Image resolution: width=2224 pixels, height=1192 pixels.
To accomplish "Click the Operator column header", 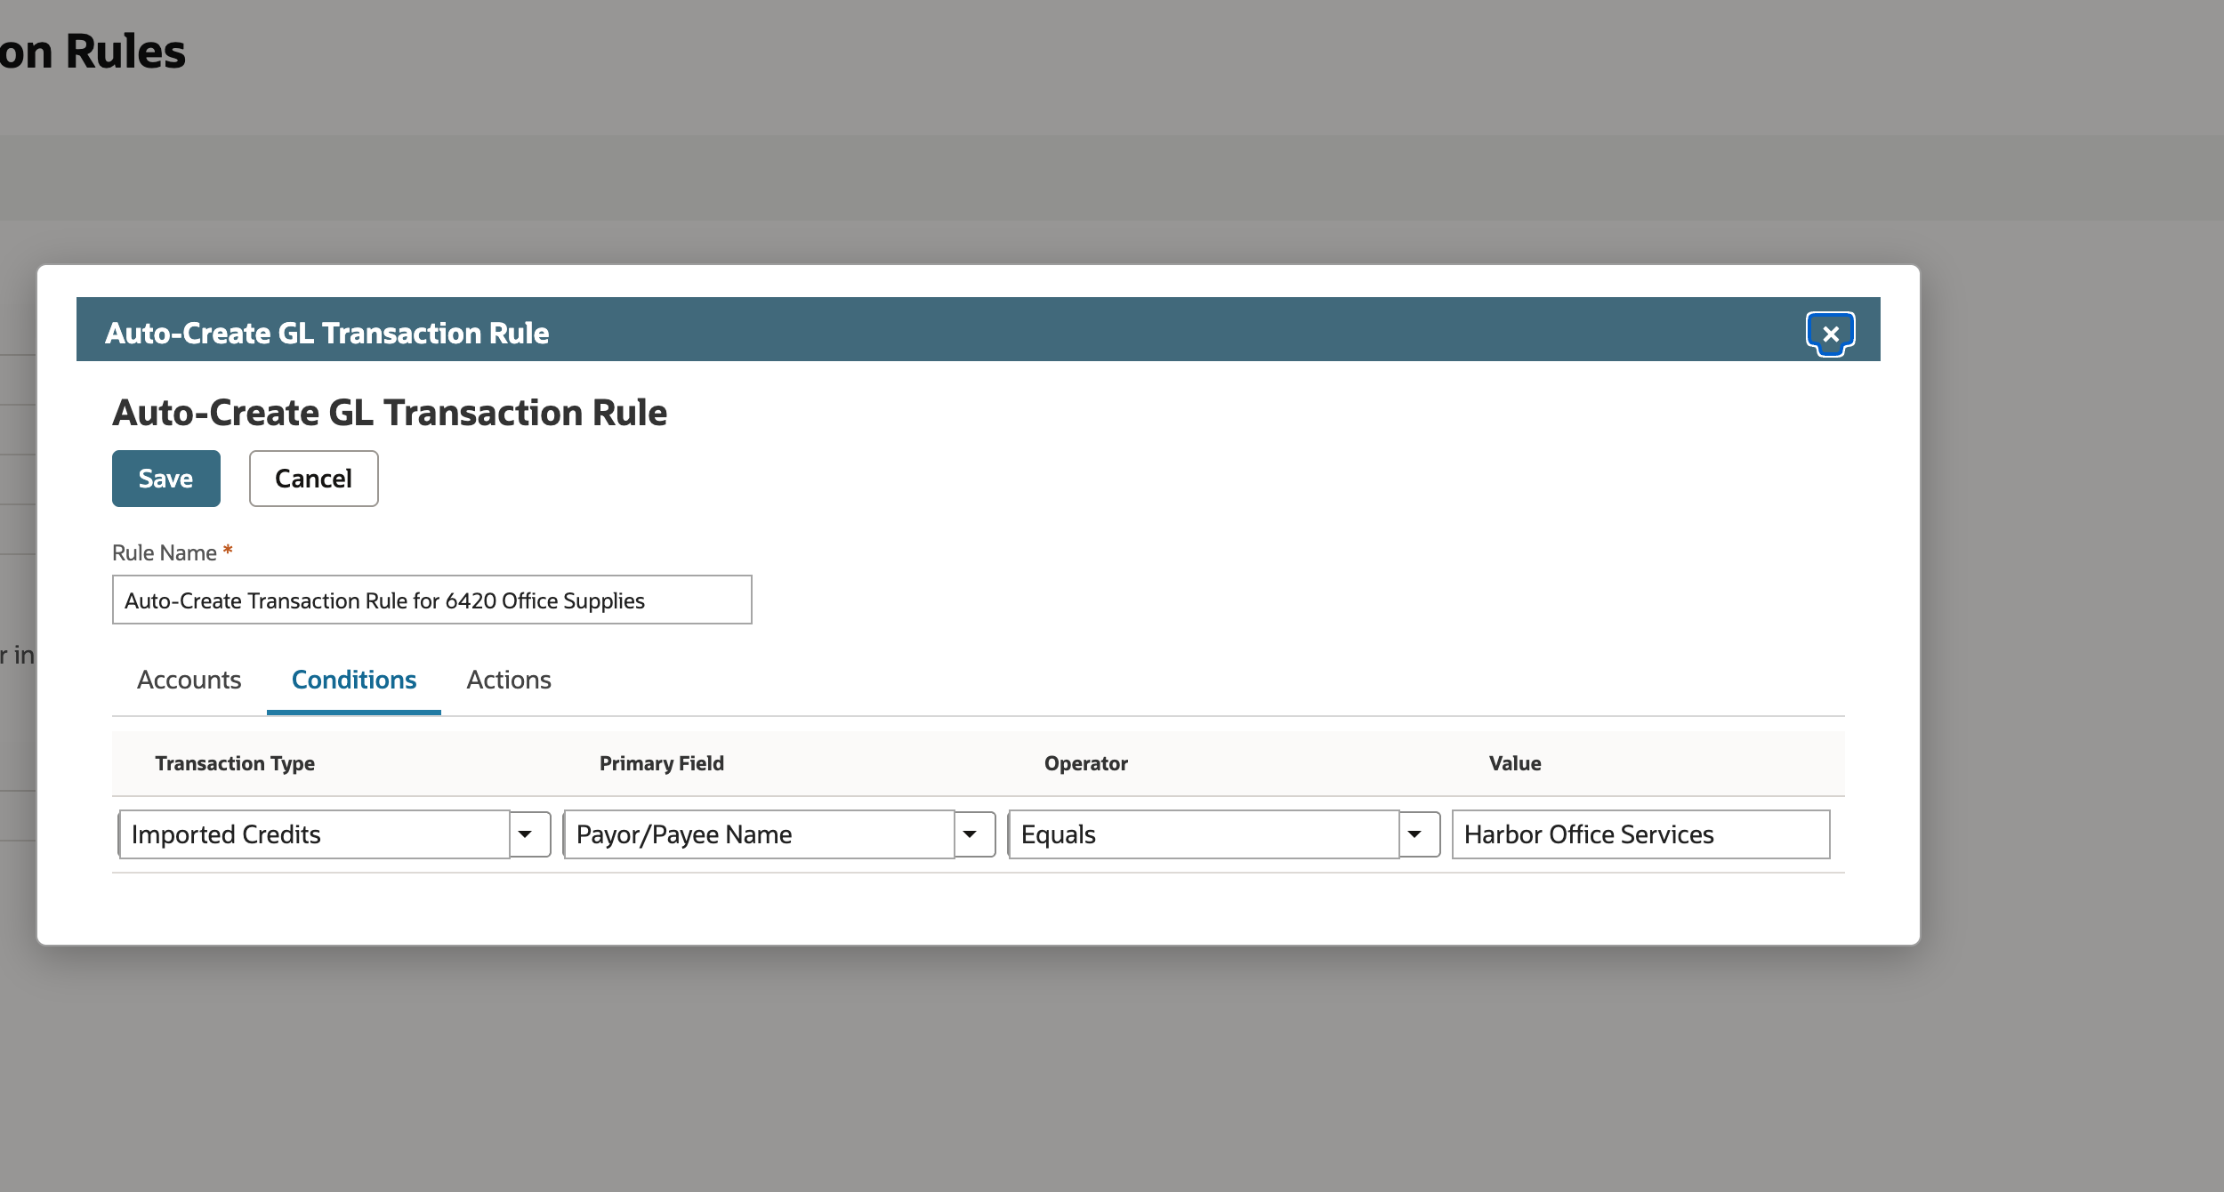I will point(1085,763).
